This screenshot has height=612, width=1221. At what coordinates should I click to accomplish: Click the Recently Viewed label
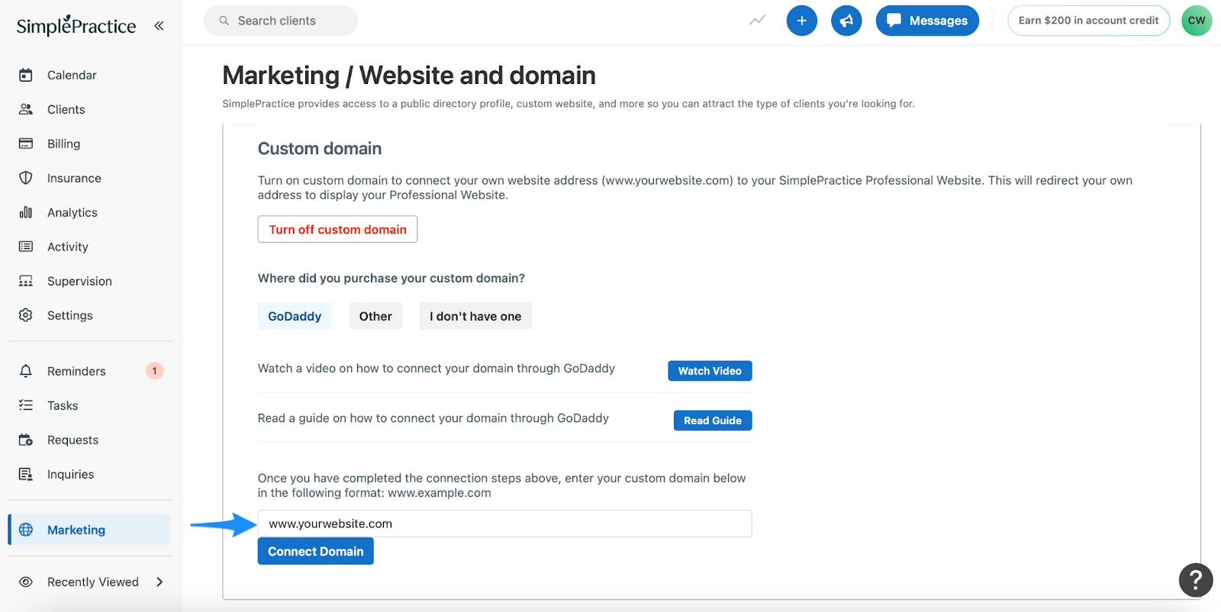point(93,581)
